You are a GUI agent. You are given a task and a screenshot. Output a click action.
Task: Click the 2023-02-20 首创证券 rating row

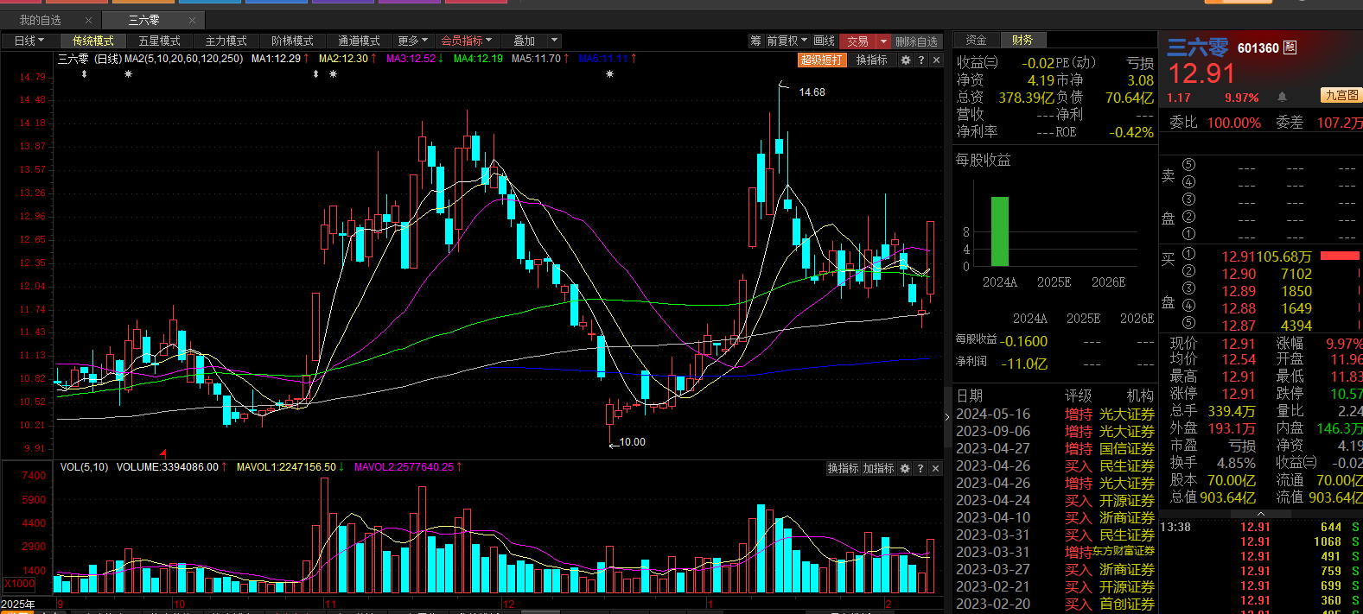pyautogui.click(x=1055, y=604)
